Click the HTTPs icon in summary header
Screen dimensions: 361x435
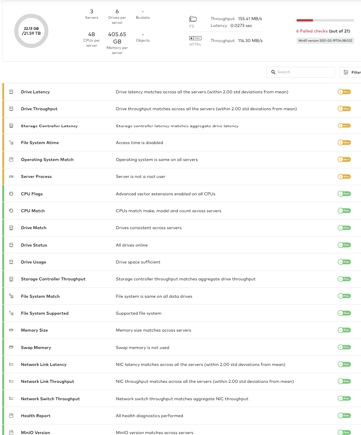195,39
